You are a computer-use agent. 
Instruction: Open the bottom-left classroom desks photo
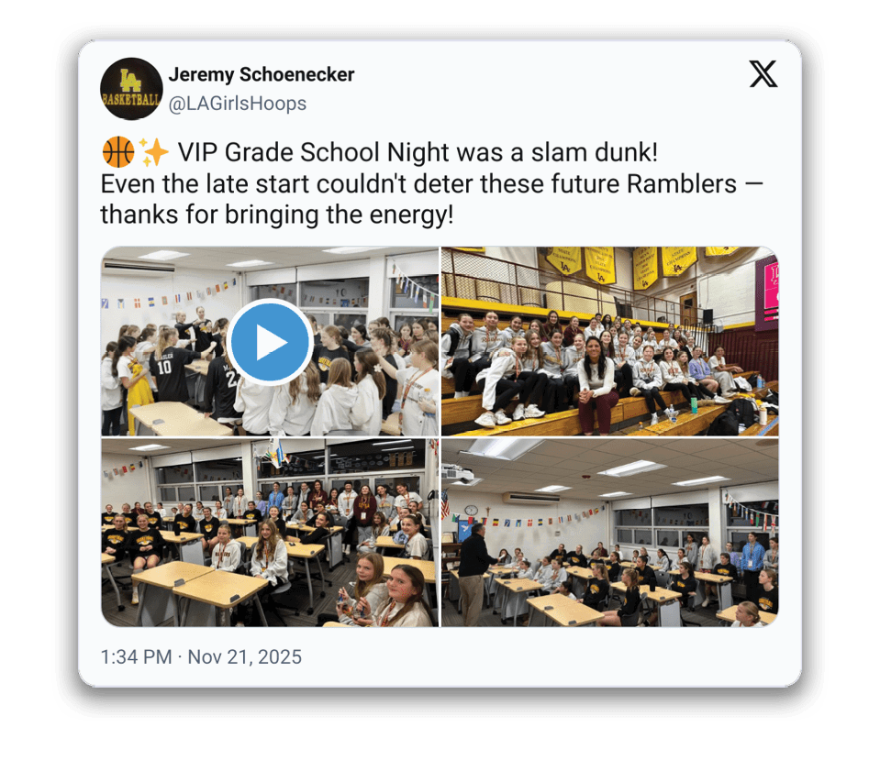click(270, 533)
